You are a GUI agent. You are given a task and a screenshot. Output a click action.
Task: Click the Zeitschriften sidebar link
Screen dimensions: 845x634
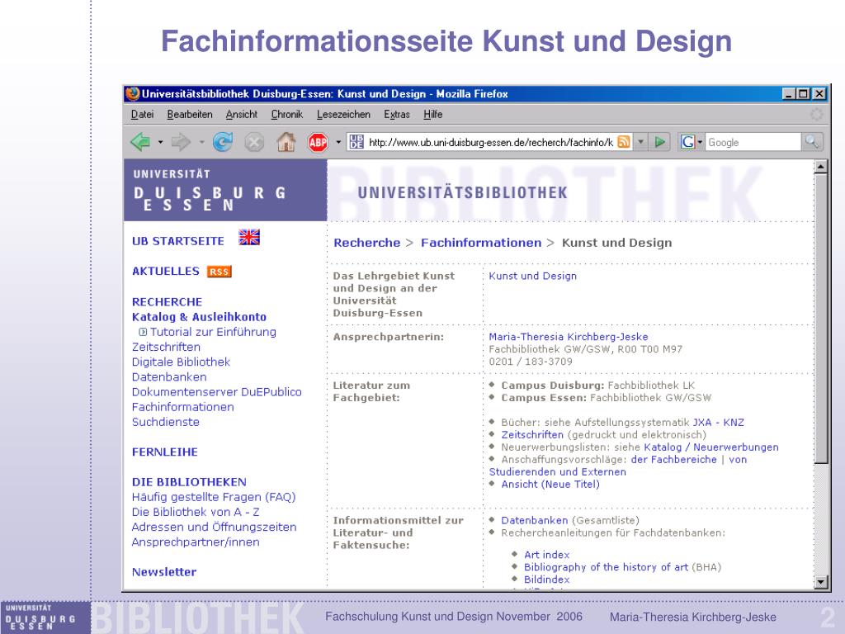pyautogui.click(x=166, y=348)
